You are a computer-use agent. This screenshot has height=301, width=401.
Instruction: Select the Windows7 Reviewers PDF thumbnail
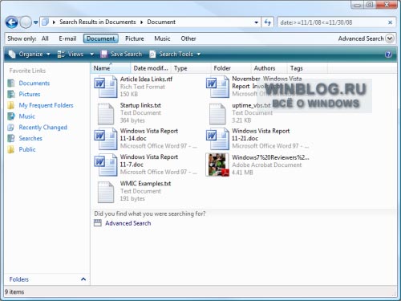pyautogui.click(x=217, y=165)
